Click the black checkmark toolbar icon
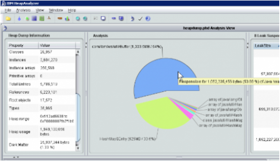This screenshot has width=280, height=162. [x=140, y=19]
